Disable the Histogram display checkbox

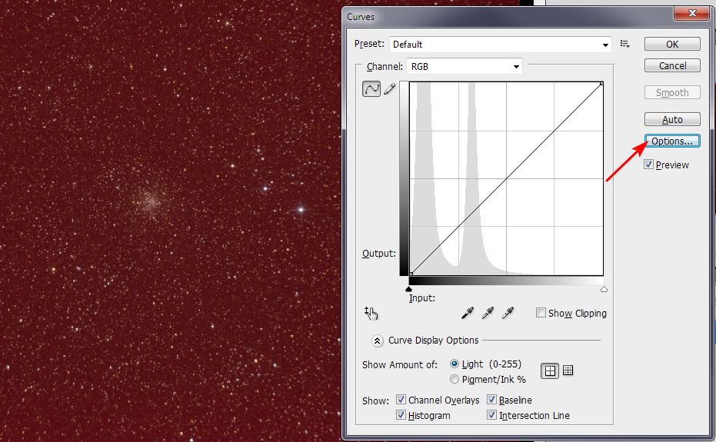tap(401, 415)
